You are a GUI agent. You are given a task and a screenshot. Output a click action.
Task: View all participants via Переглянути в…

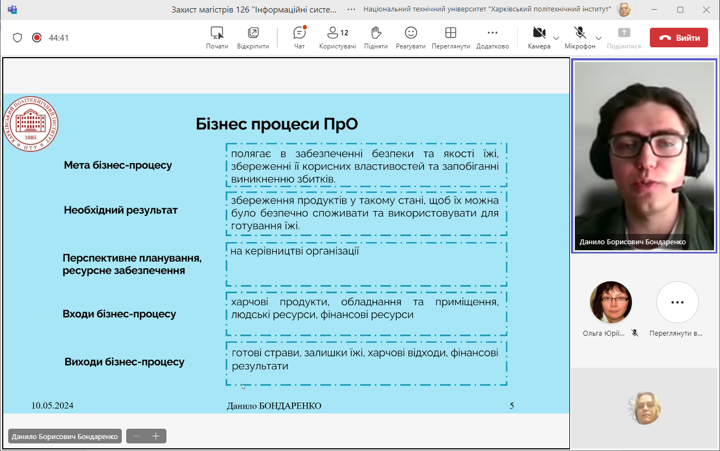point(677,303)
